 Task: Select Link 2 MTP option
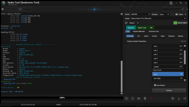coord(168,50)
